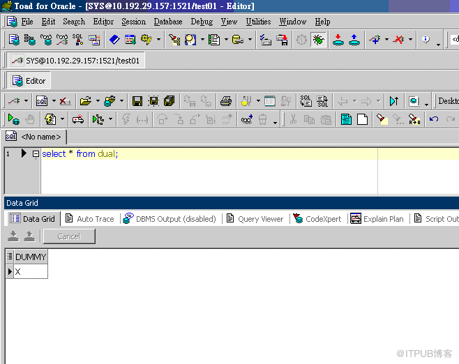Open the Utilities menu

pyautogui.click(x=258, y=22)
